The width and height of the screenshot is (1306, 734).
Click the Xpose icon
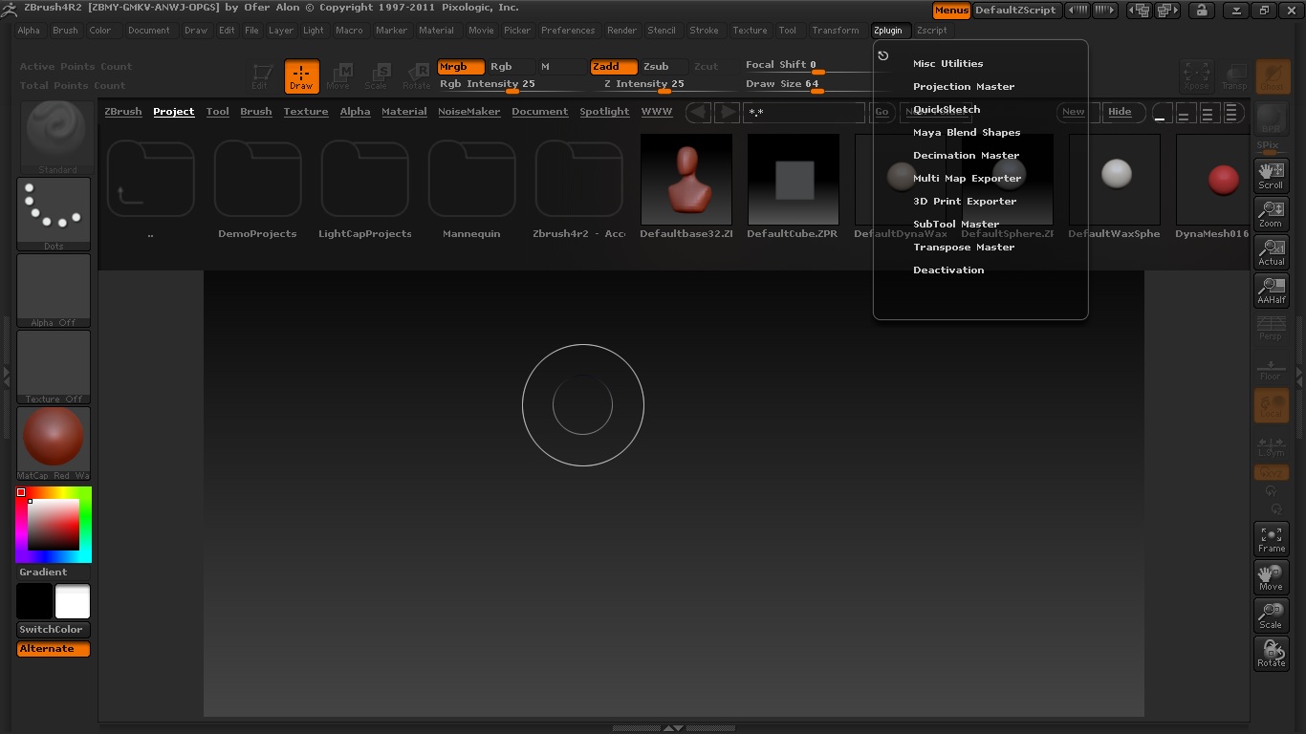(1196, 76)
